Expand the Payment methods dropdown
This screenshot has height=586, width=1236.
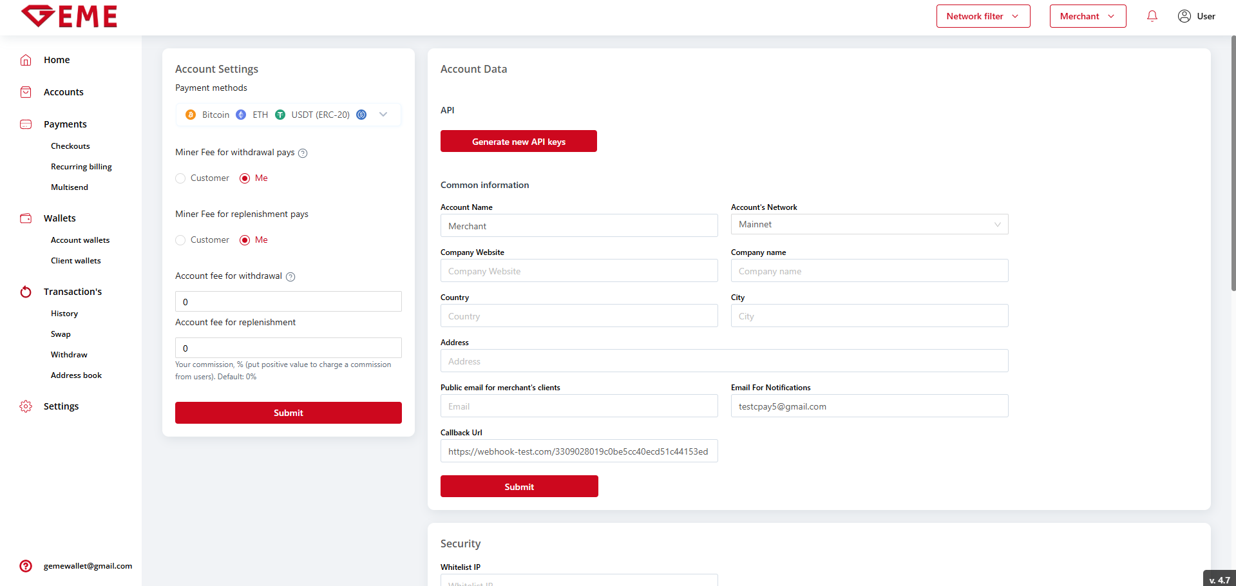click(383, 115)
